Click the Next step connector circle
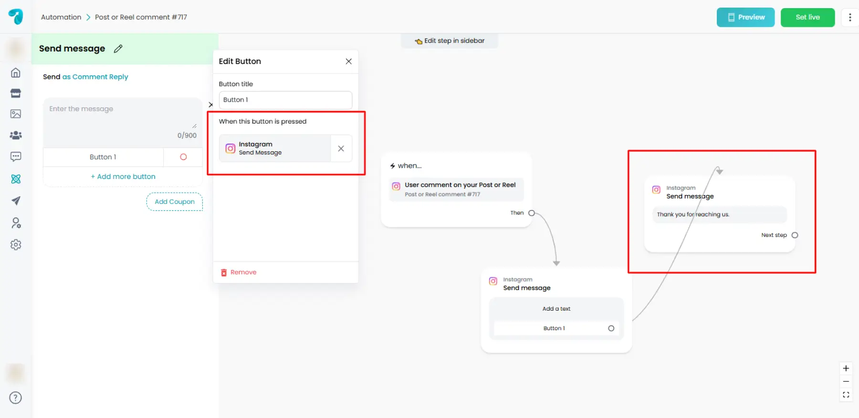 point(795,235)
